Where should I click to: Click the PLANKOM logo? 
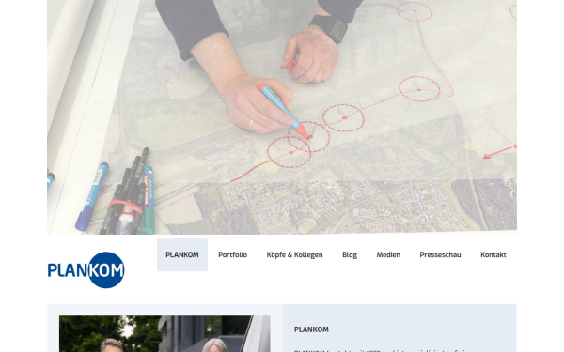pos(86,269)
